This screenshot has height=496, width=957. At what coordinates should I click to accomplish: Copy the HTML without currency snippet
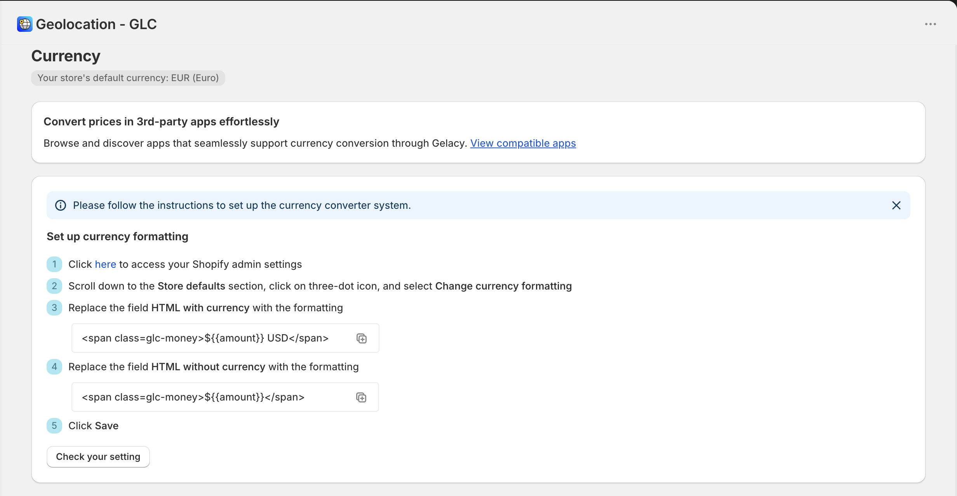[x=361, y=397]
